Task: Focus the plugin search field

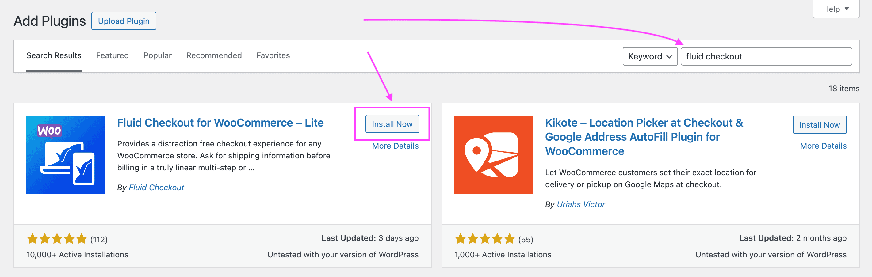Action: 766,56
